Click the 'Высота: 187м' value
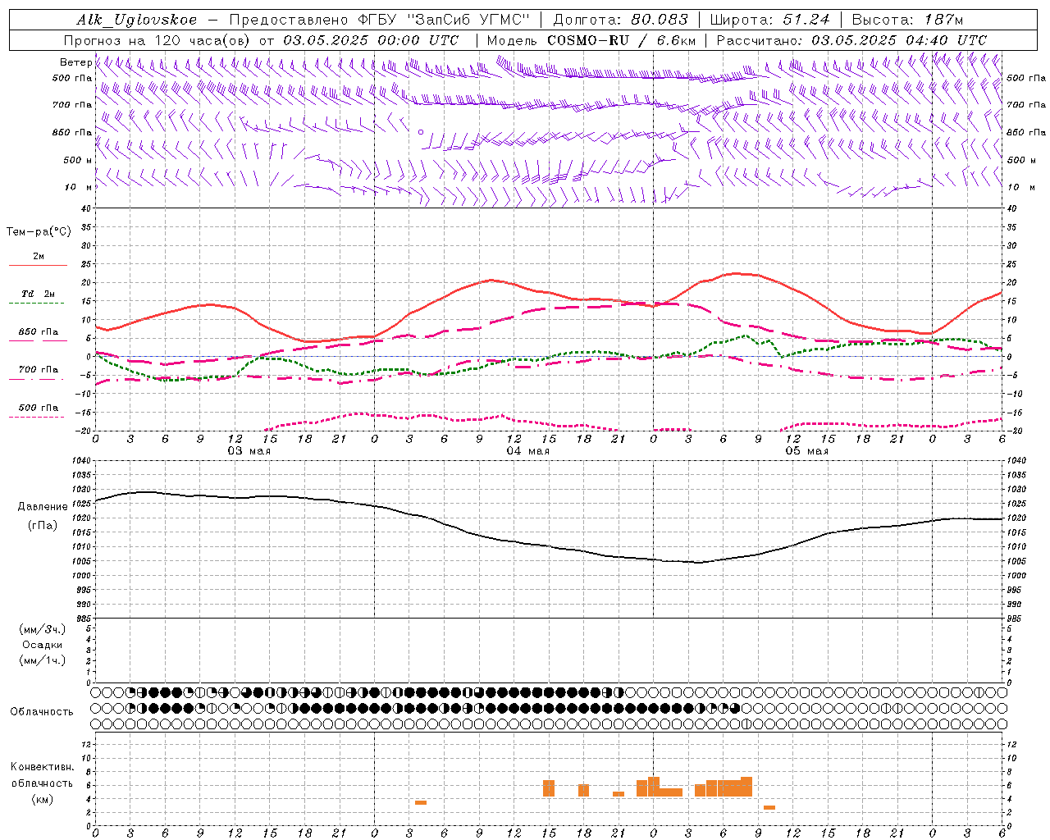1050x840 pixels. pos(907,20)
